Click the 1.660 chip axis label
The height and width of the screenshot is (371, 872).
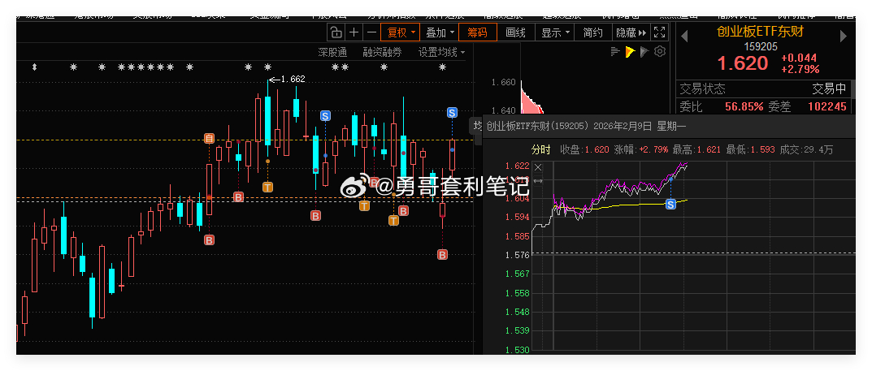point(503,83)
